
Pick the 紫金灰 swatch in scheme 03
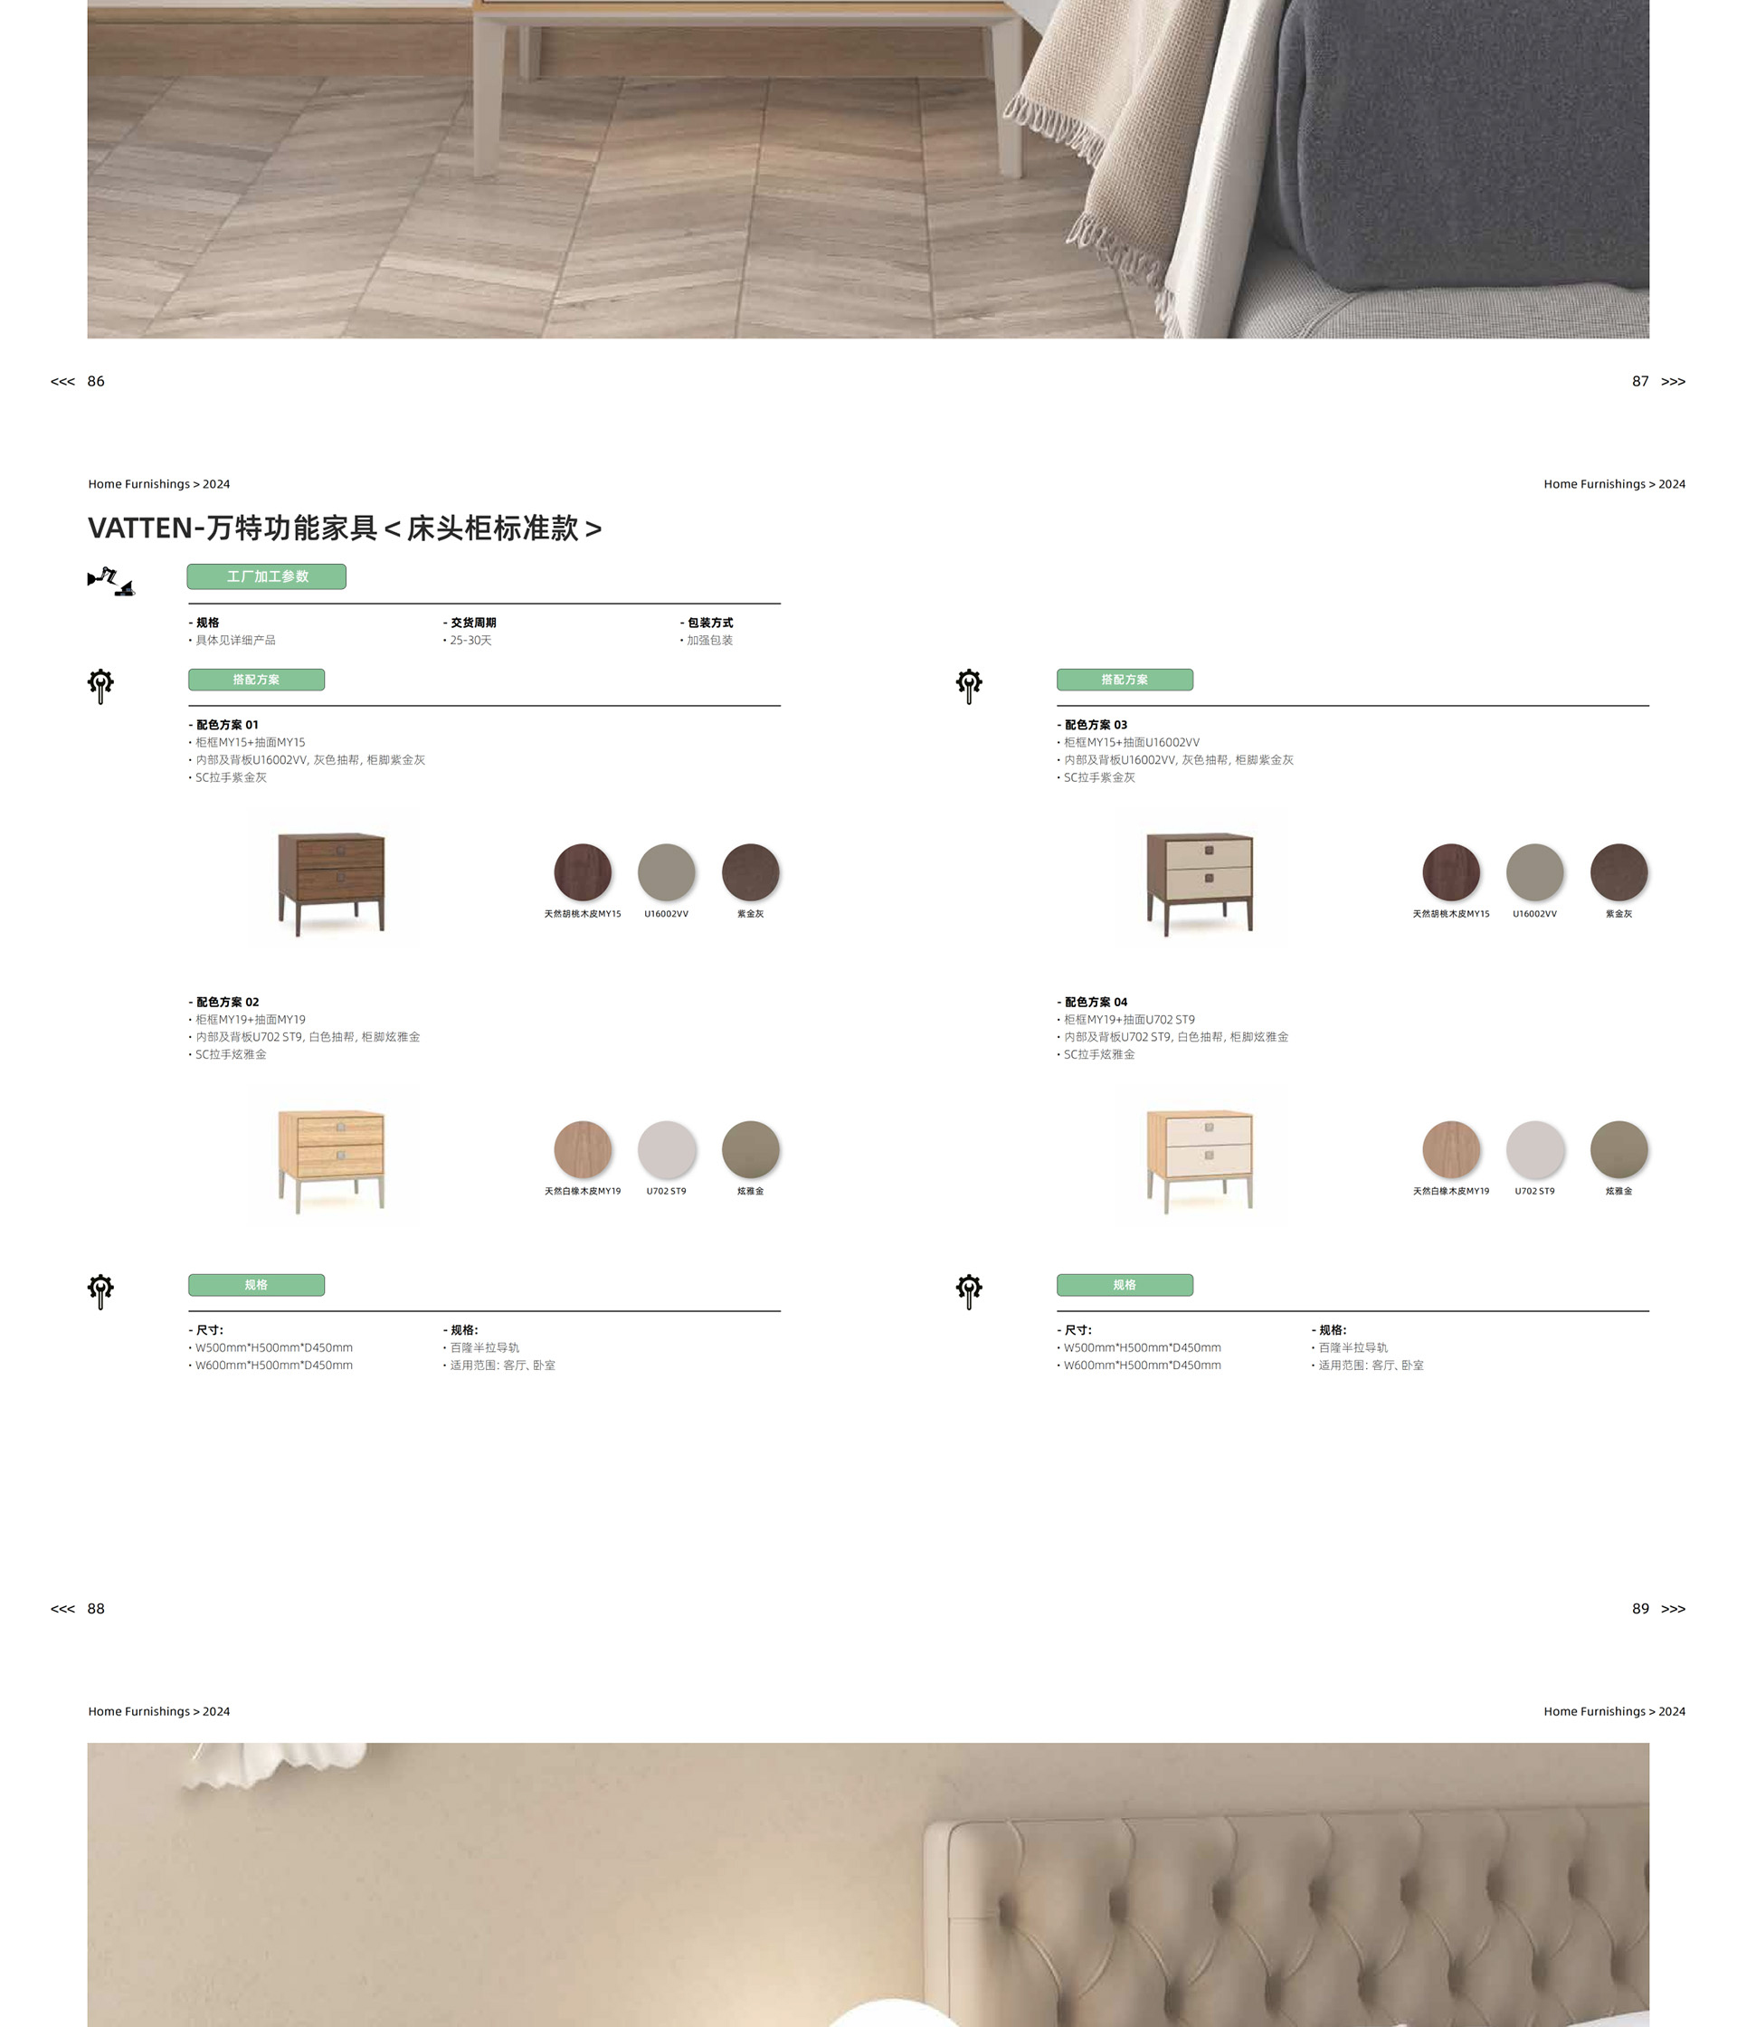click(x=1618, y=871)
